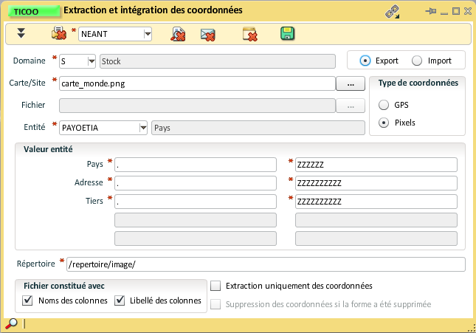Screen dimensions: 476x333
Task: Click the browse button next to Carte/Site
Action: pos(351,84)
